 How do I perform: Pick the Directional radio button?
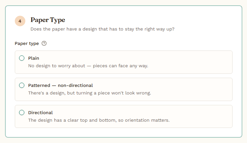[x=22, y=112]
